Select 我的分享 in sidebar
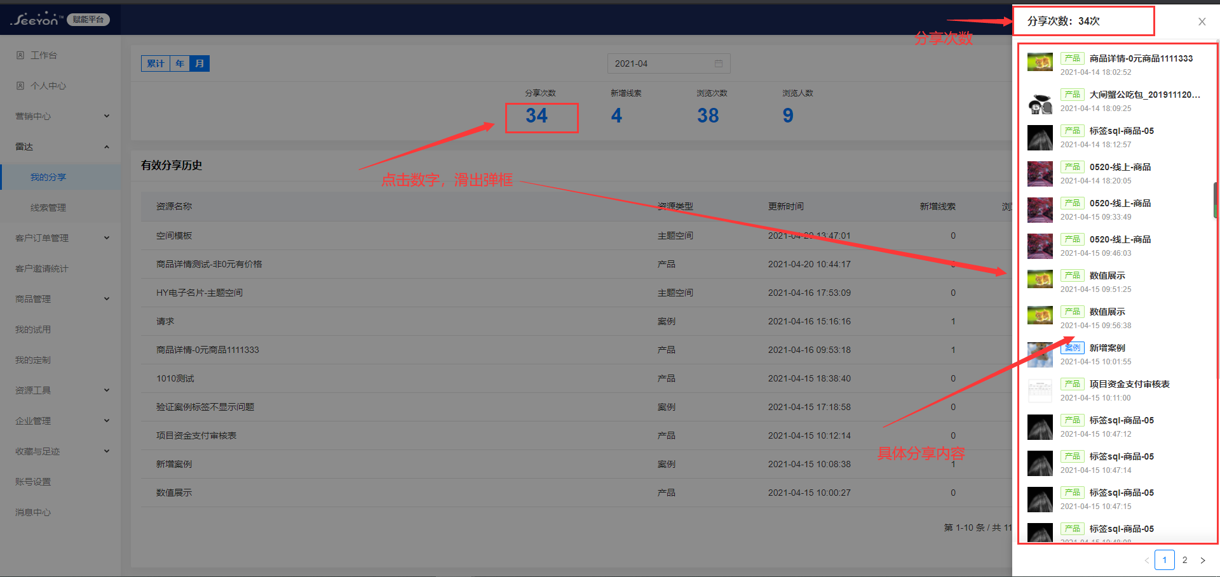This screenshot has width=1220, height=577. click(x=60, y=177)
